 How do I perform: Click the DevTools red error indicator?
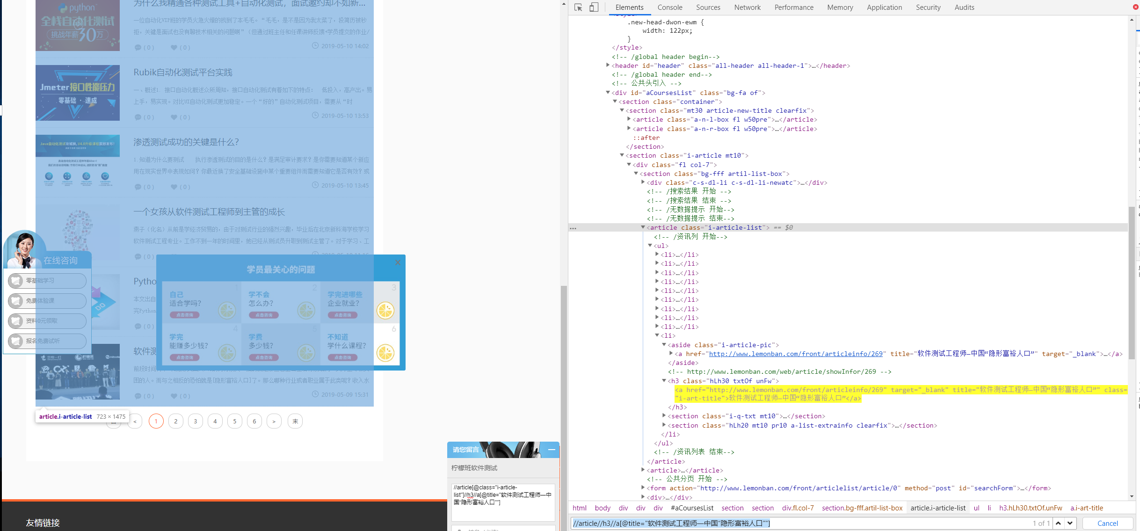tap(1135, 7)
